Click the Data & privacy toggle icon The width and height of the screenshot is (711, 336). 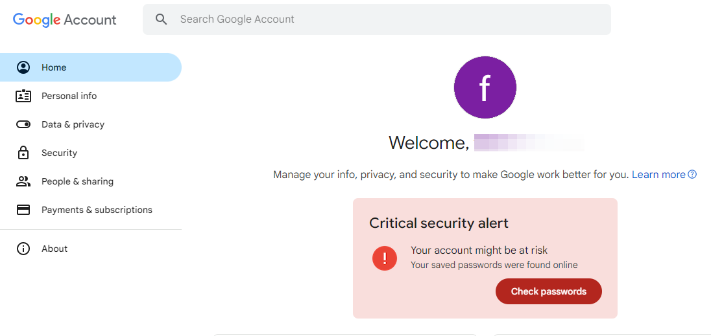point(23,124)
